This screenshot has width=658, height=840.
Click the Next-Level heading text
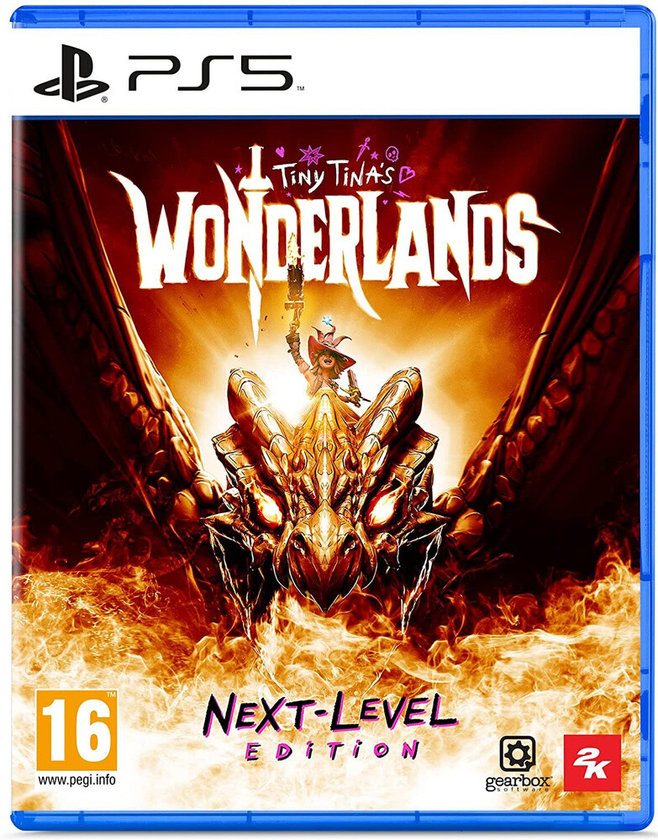(329, 713)
